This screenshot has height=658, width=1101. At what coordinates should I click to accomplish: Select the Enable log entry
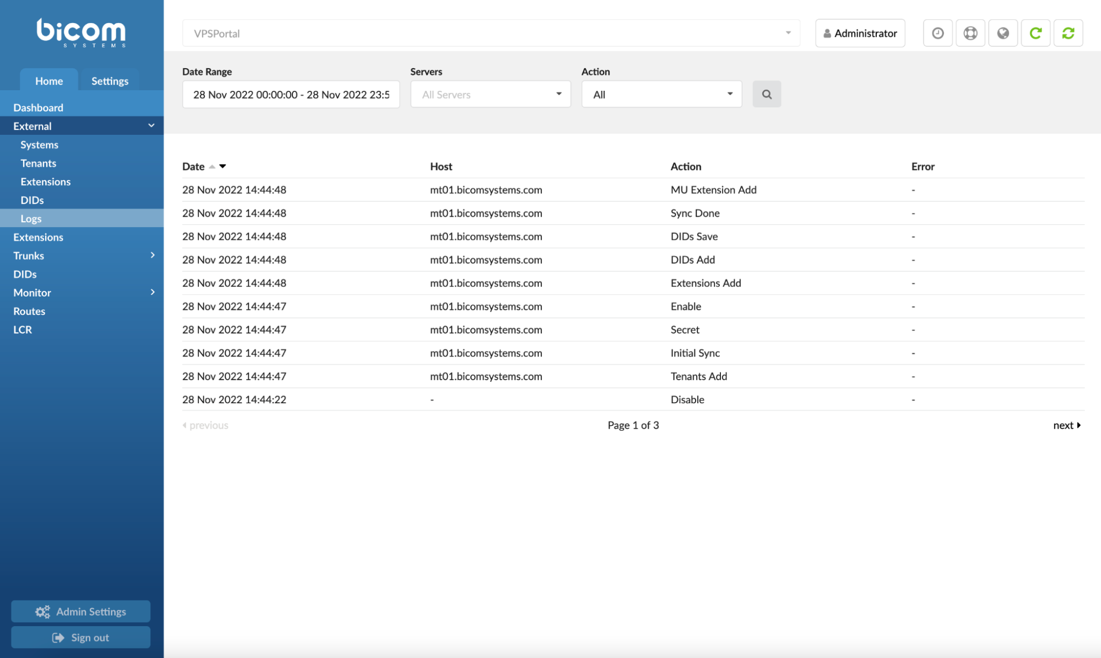coord(633,306)
